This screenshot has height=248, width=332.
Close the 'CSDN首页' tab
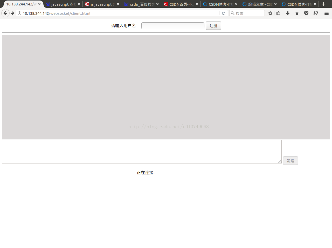click(x=197, y=4)
